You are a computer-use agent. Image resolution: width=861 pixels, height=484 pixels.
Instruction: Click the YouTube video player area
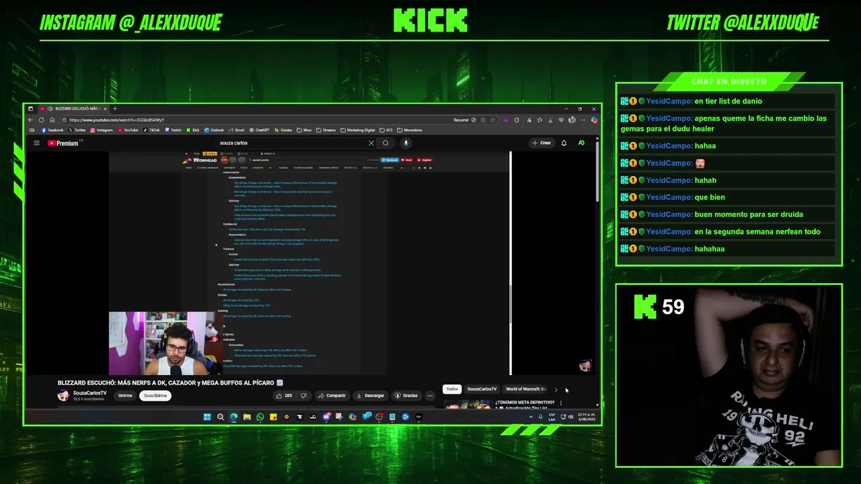[x=309, y=263]
